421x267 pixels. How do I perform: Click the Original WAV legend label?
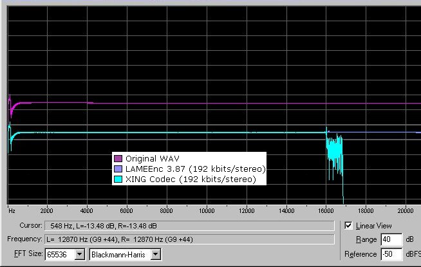coord(152,158)
